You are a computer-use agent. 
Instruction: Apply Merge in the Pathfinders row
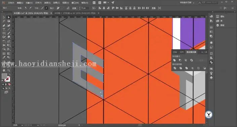tap(187, 68)
